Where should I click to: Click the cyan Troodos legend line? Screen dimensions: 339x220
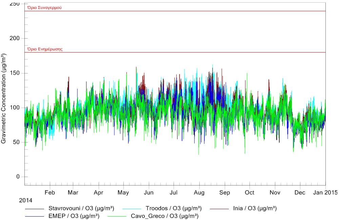click(132, 209)
